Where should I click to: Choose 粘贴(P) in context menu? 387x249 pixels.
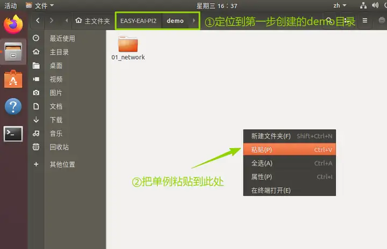[290, 149]
